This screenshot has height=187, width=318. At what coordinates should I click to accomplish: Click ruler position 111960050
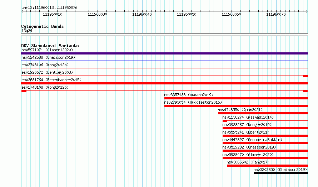[187, 14]
